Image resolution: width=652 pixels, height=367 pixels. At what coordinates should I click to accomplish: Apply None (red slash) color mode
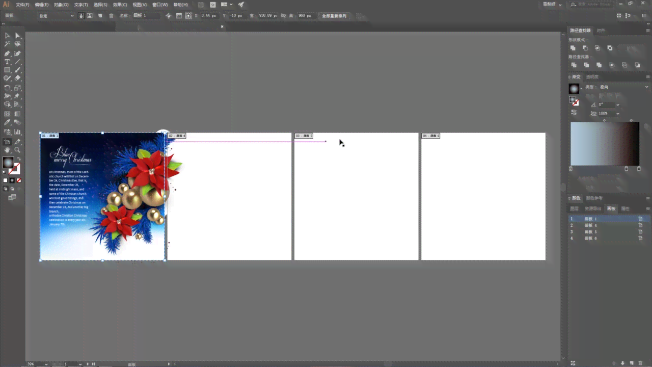tap(19, 180)
